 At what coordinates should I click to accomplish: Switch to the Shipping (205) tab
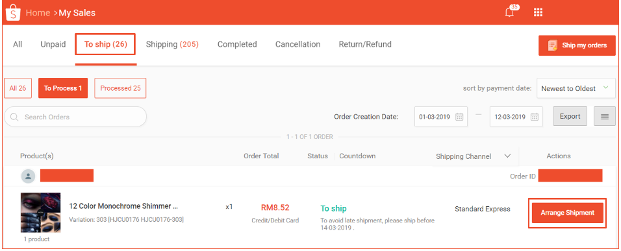coord(172,44)
